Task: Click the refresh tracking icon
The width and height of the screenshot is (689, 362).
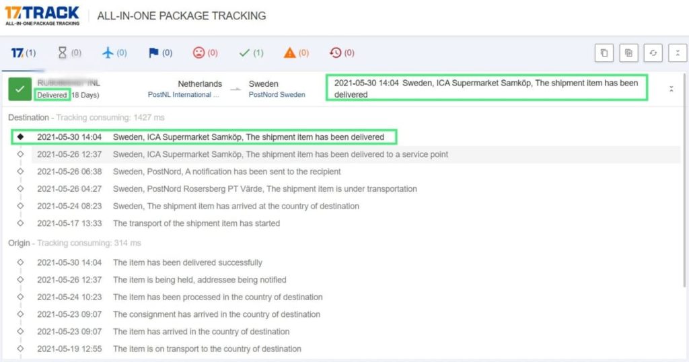Action: [x=653, y=52]
